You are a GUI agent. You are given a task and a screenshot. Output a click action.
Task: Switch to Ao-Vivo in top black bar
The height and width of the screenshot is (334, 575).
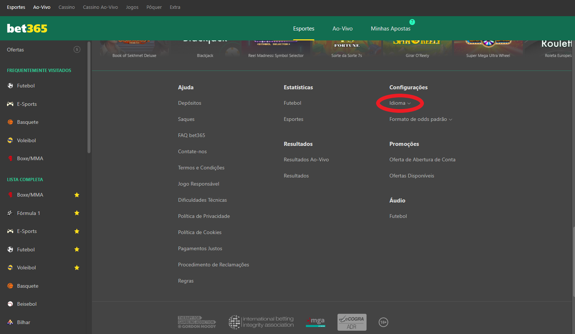(x=42, y=7)
